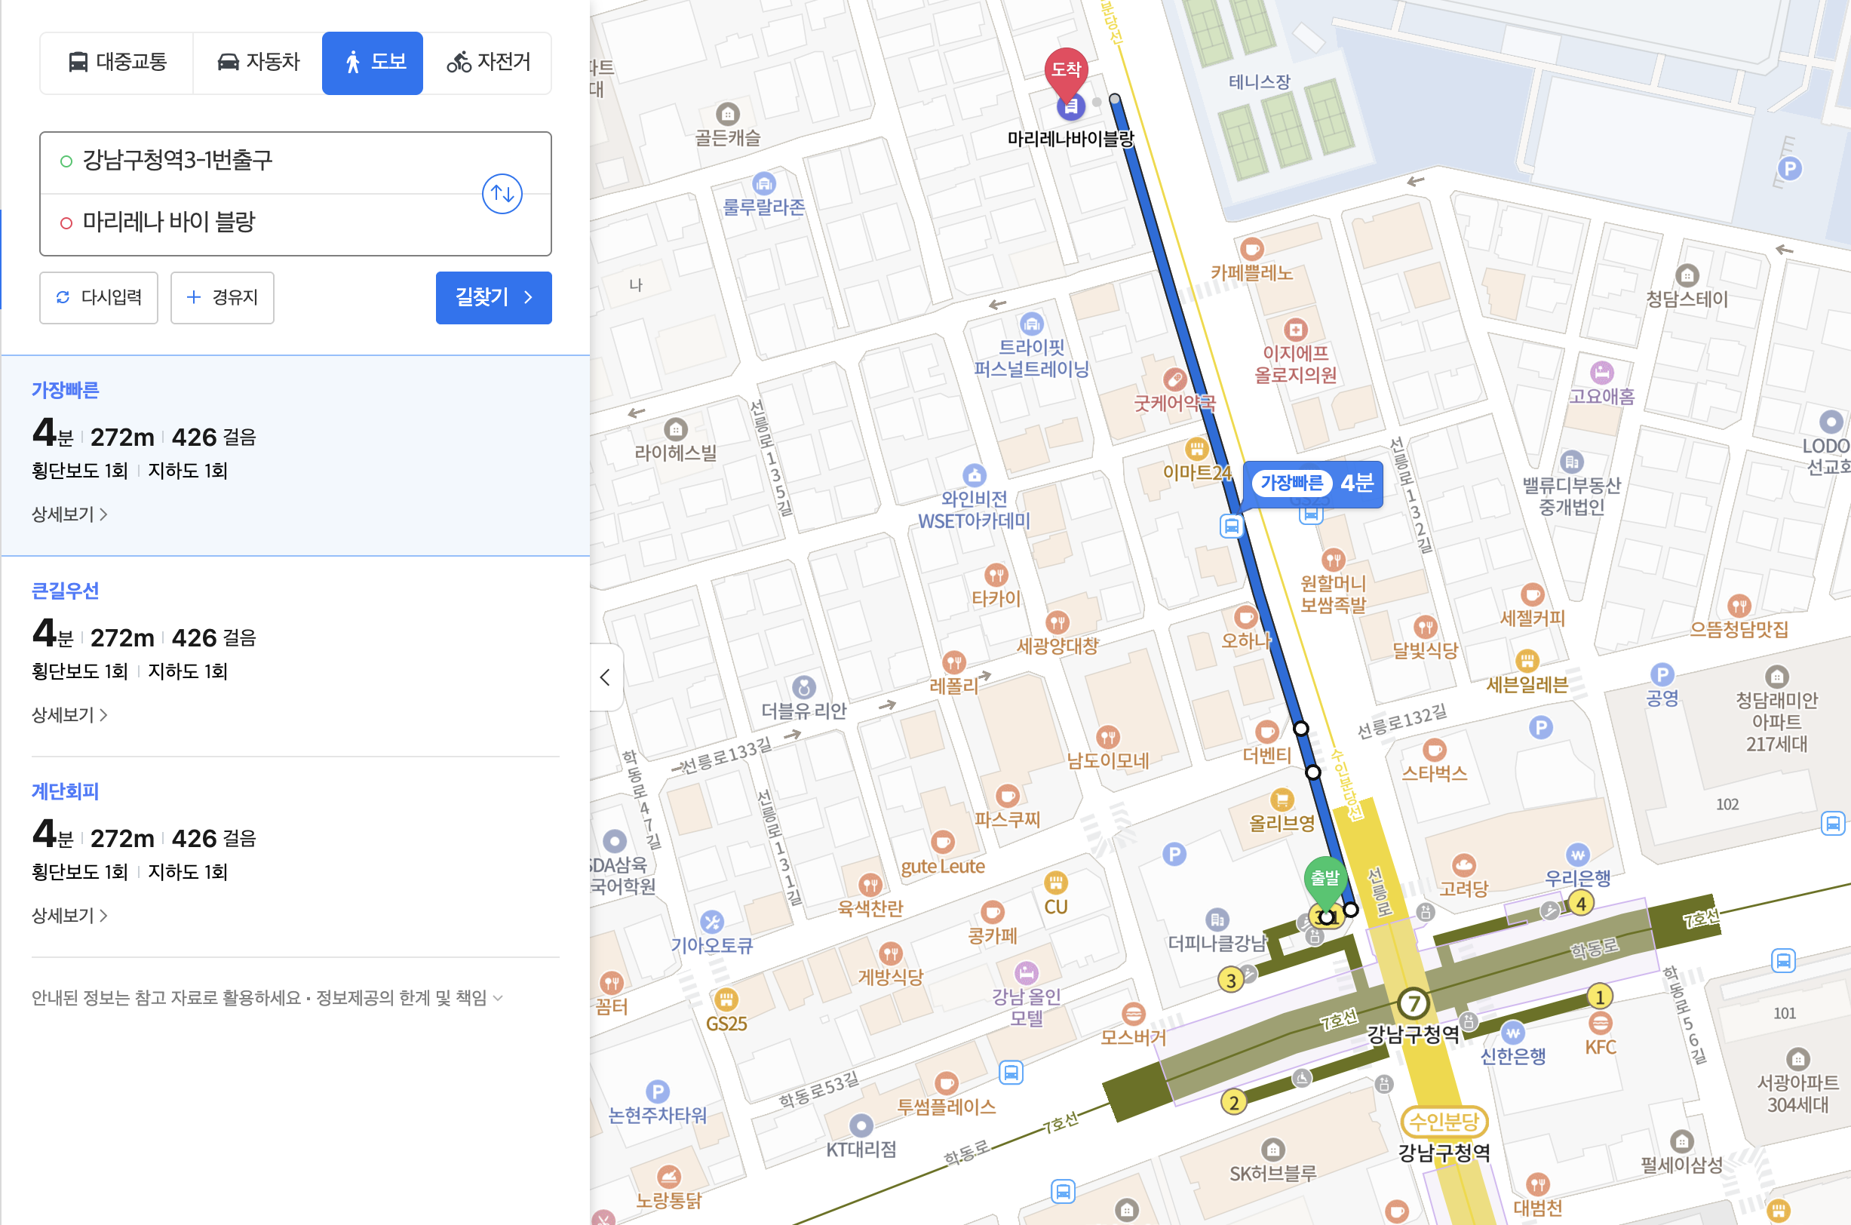Select the 자전거 bicycle tab

tap(488, 63)
